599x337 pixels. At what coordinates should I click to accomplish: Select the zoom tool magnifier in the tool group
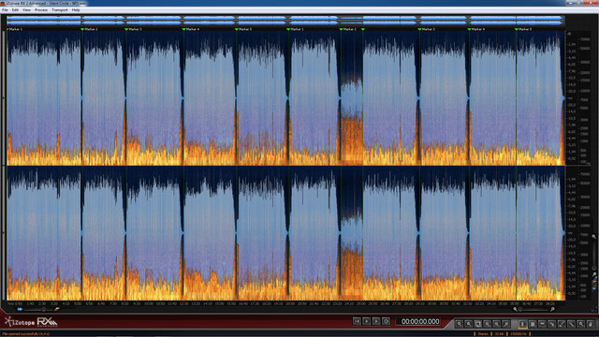[x=581, y=324]
